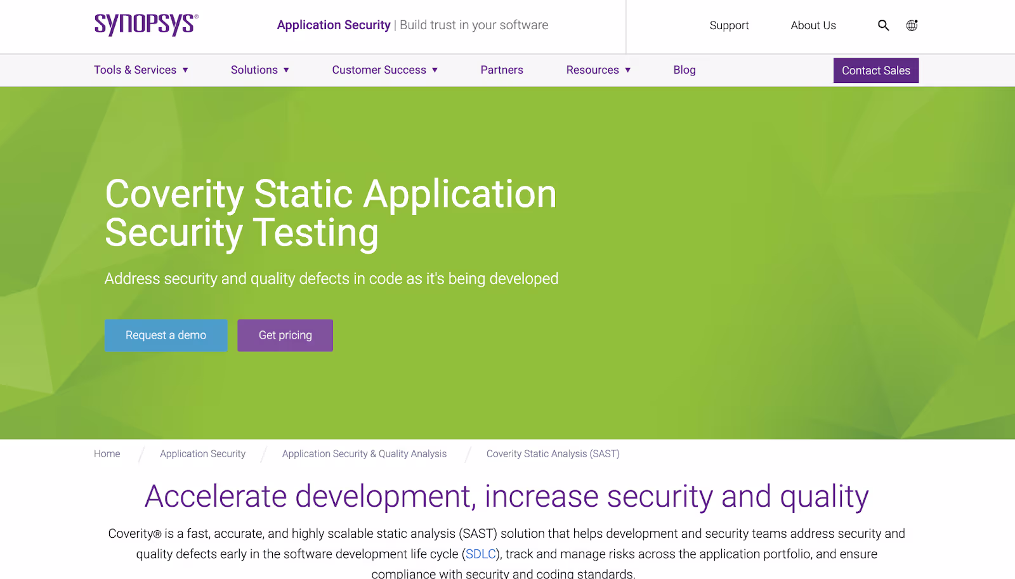The height and width of the screenshot is (579, 1015).
Task: Expand the Customer Success menu
Action: coord(384,70)
